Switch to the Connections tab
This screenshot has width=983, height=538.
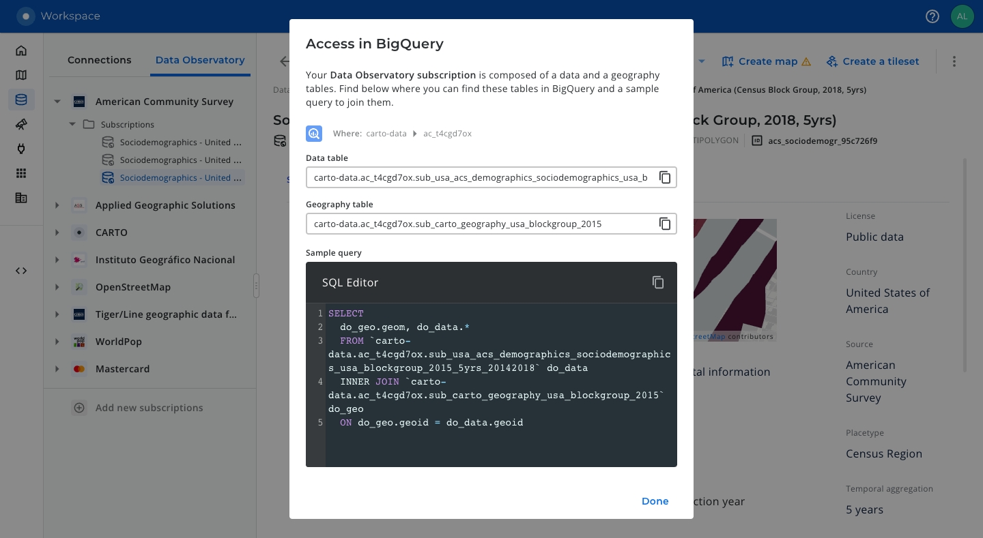point(99,60)
